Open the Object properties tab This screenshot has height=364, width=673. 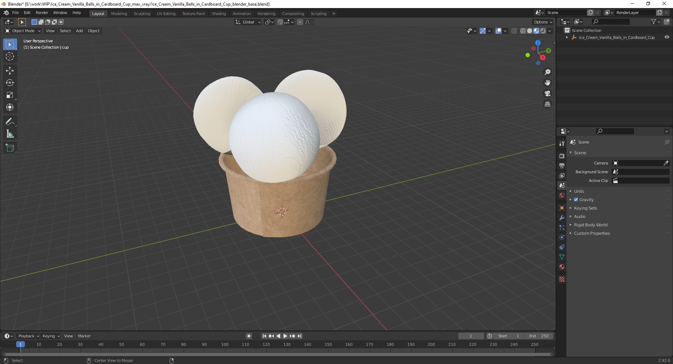click(x=562, y=208)
